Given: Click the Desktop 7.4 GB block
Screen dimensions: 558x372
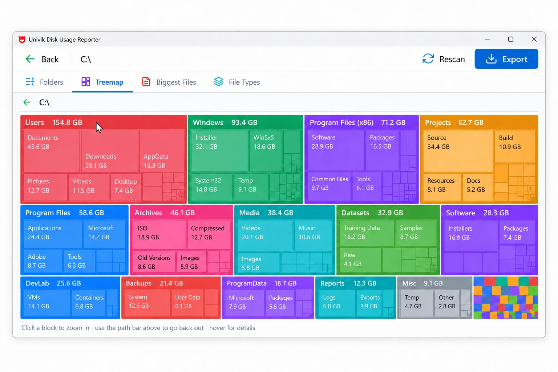Looking at the screenshot, I should click(x=126, y=187).
